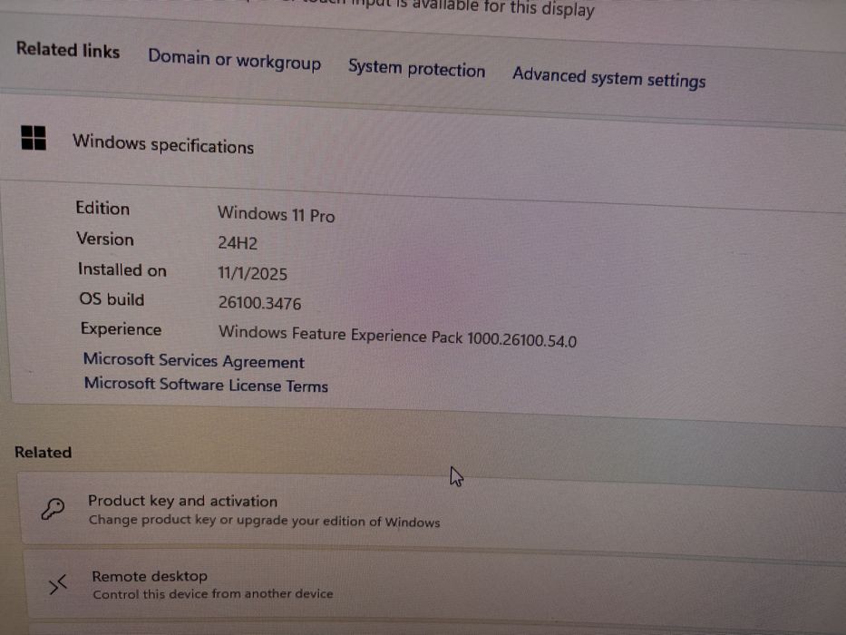This screenshot has width=846, height=635.
Task: Click the key icon for Product key
Action: 53,509
